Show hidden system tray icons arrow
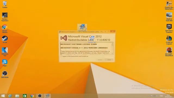Screen dimensions: 174x98 coord(149,96)
